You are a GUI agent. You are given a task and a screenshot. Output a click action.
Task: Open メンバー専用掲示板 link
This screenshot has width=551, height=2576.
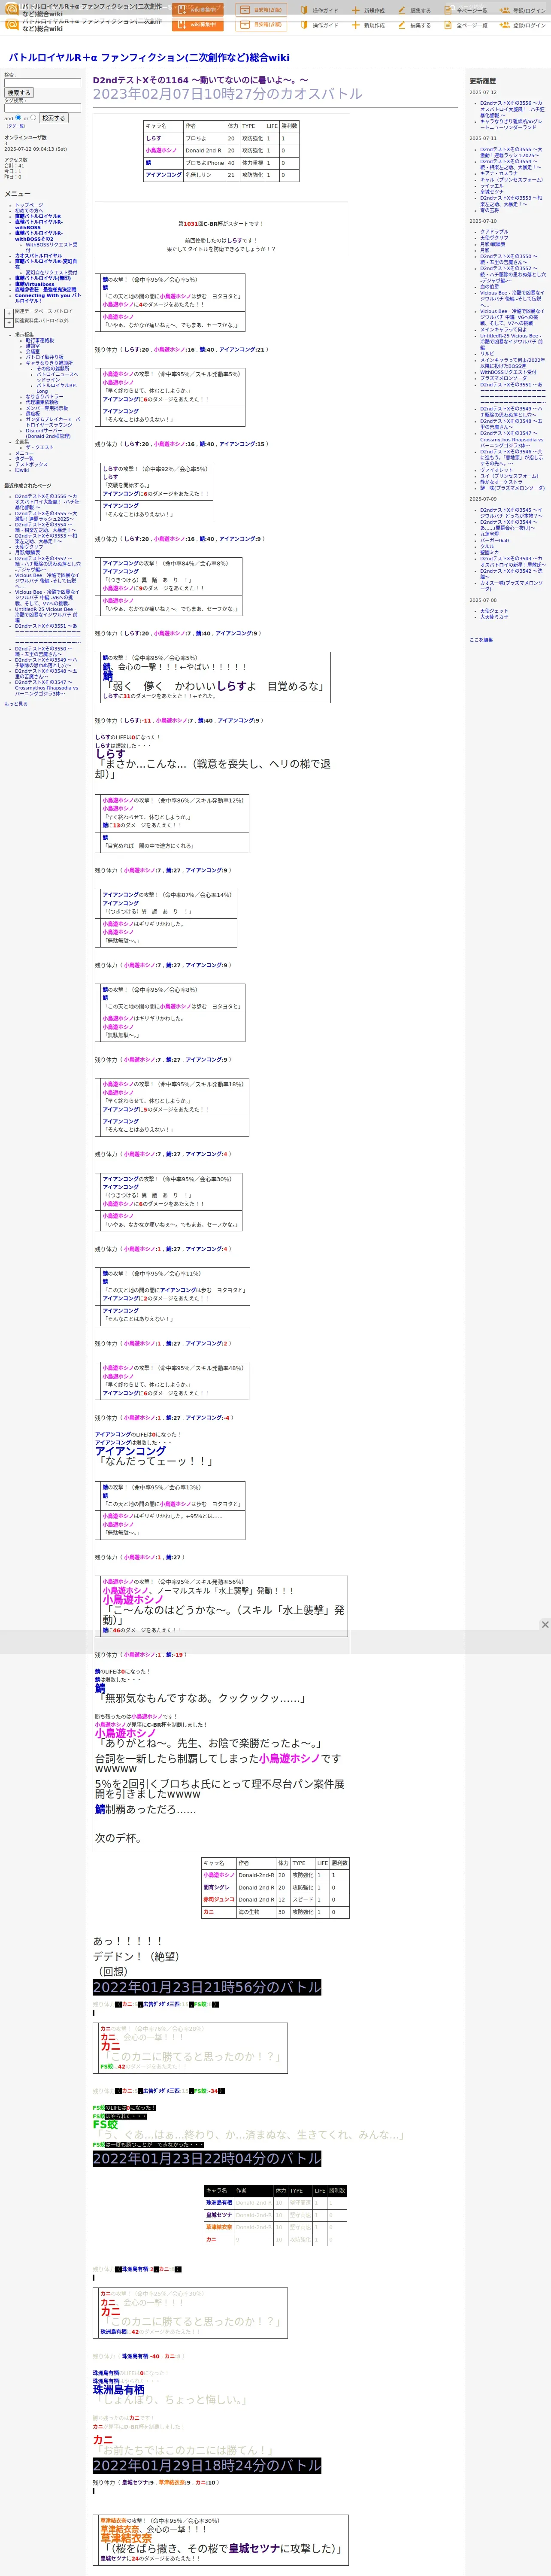coord(47,408)
